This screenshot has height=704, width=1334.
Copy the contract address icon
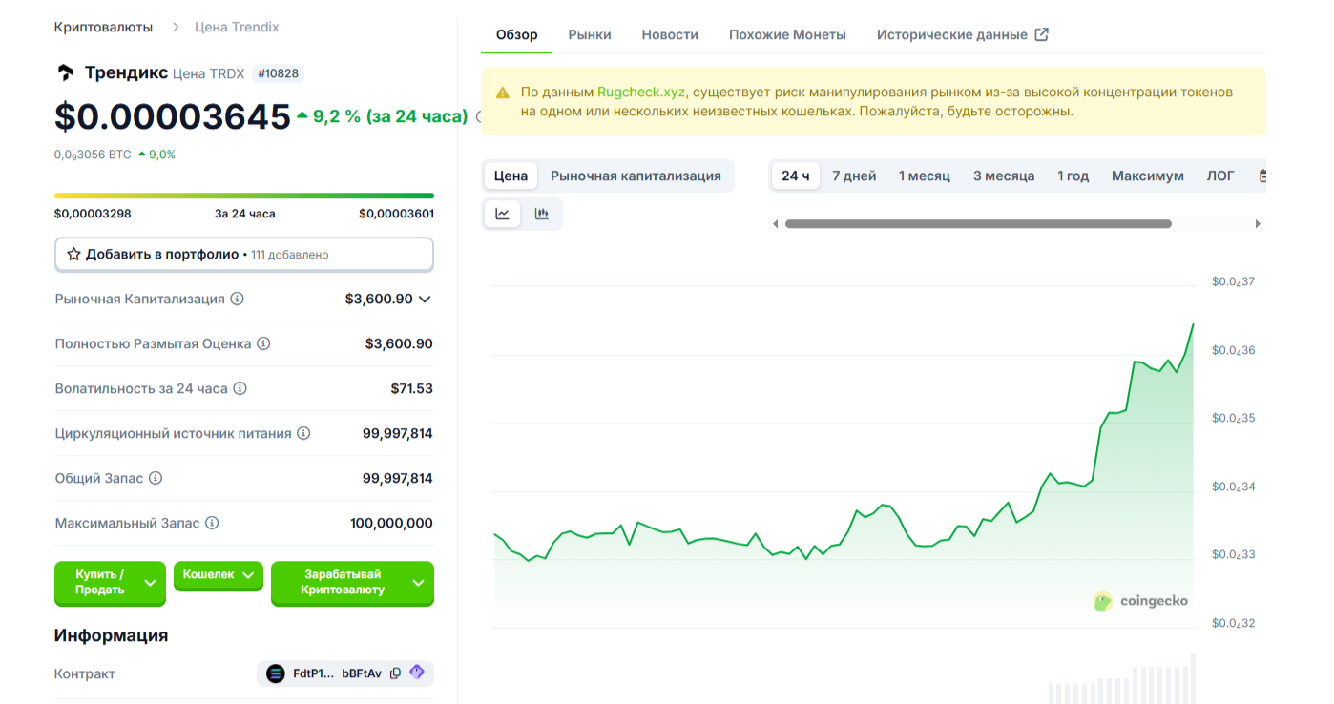(395, 673)
